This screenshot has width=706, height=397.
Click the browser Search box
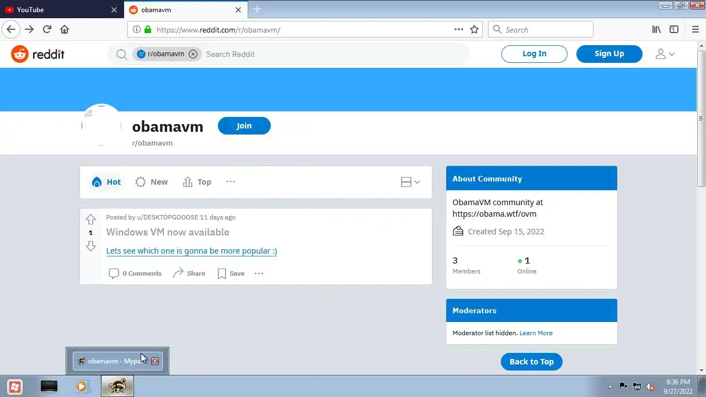click(541, 30)
